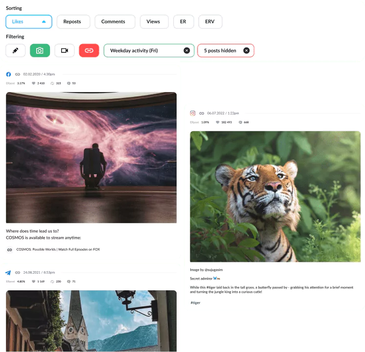
Task: Sort posts by ER
Action: [183, 22]
